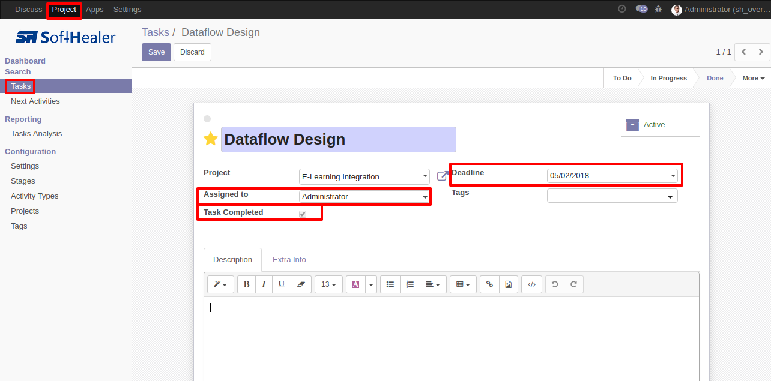Apply underline formatting

[282, 284]
